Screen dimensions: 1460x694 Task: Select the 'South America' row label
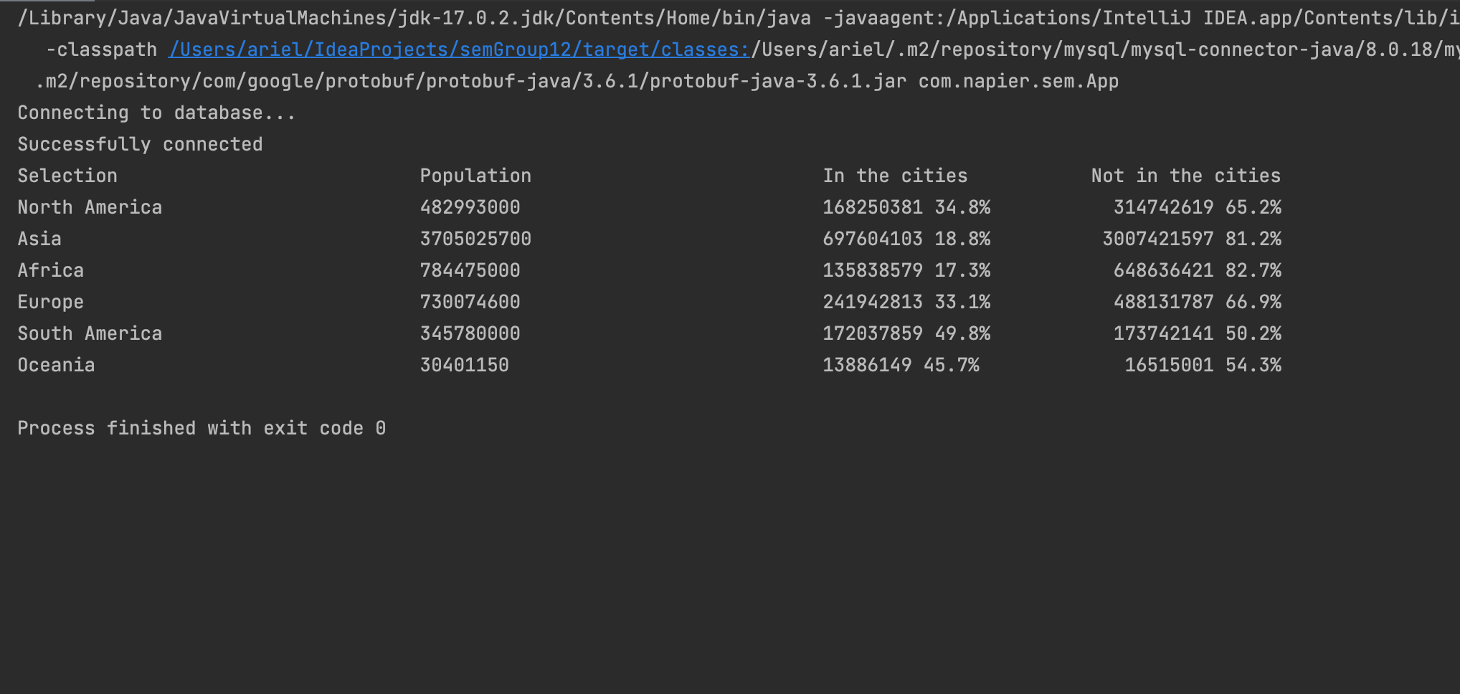pyautogui.click(x=90, y=333)
